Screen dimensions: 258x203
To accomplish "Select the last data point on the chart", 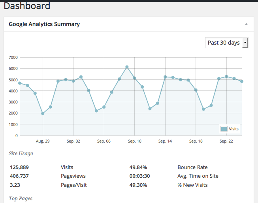I will (241, 81).
